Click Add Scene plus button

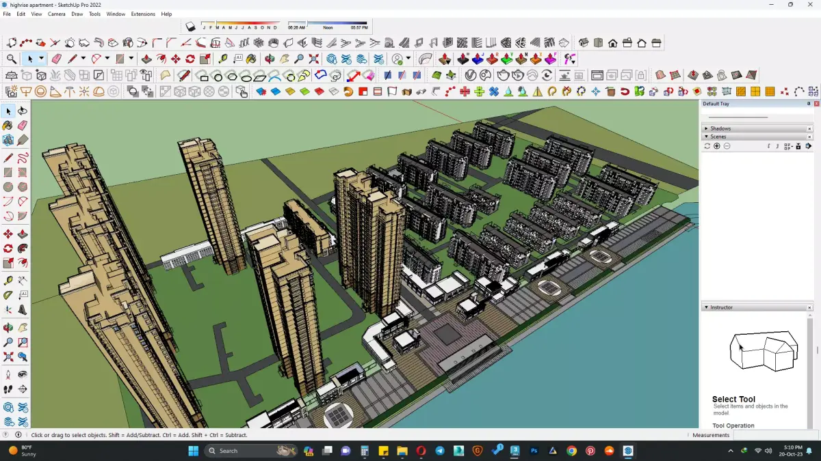pos(717,146)
